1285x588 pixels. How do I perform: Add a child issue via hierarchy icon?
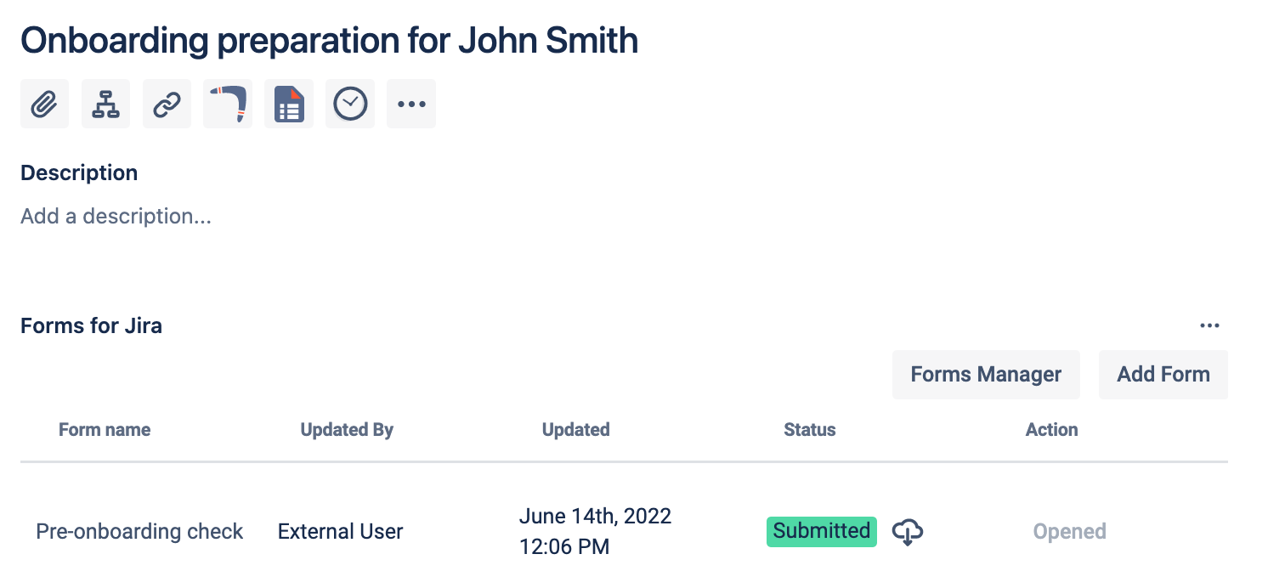pyautogui.click(x=105, y=103)
